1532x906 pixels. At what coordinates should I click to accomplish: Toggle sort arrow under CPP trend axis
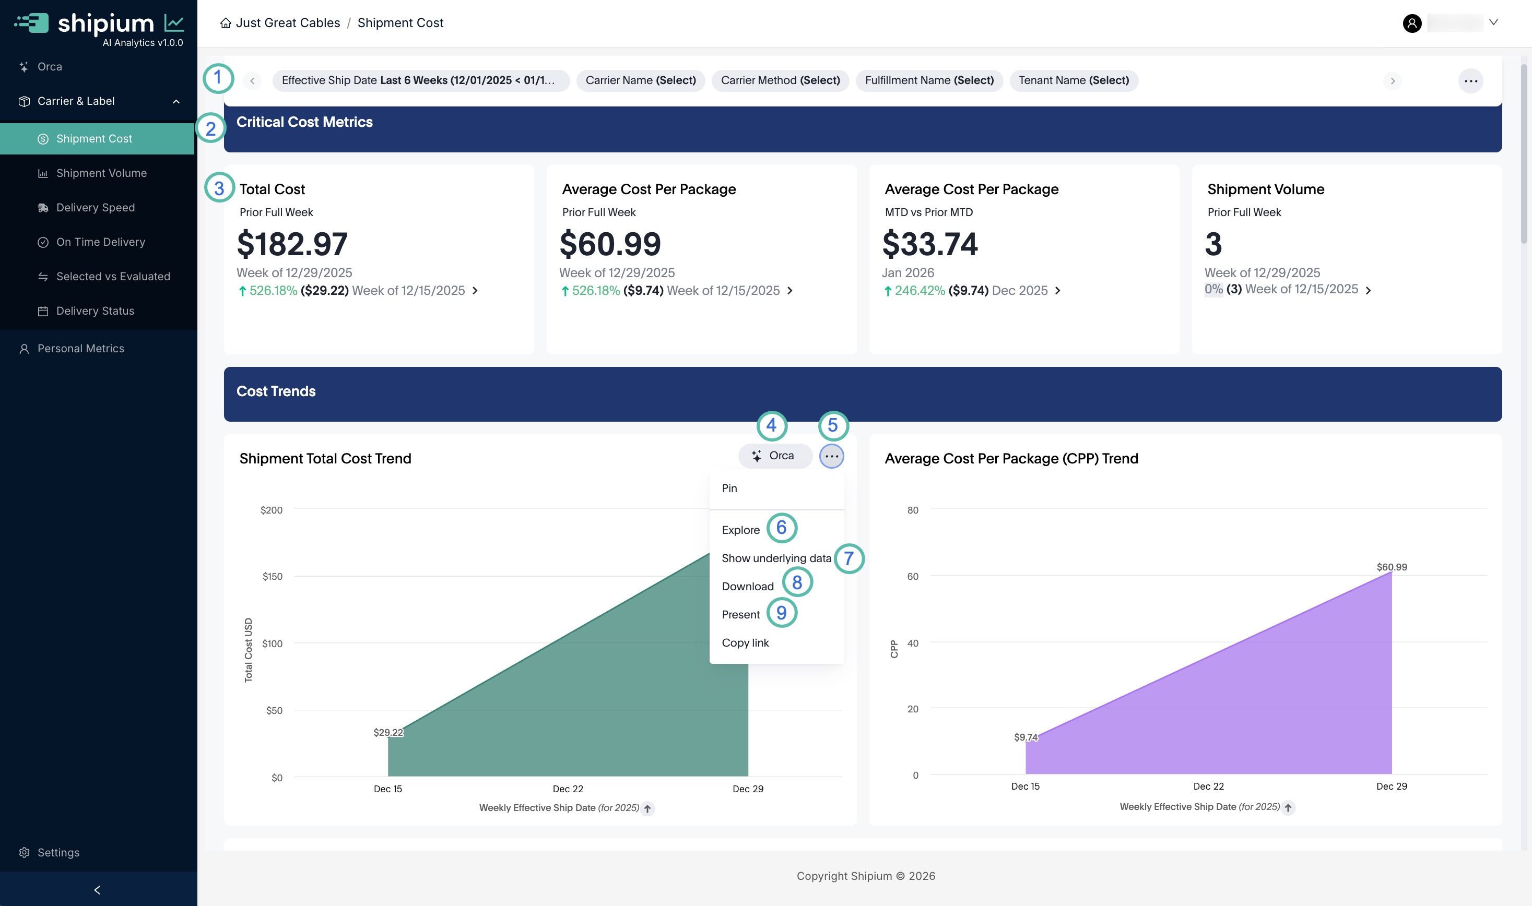tap(1288, 808)
